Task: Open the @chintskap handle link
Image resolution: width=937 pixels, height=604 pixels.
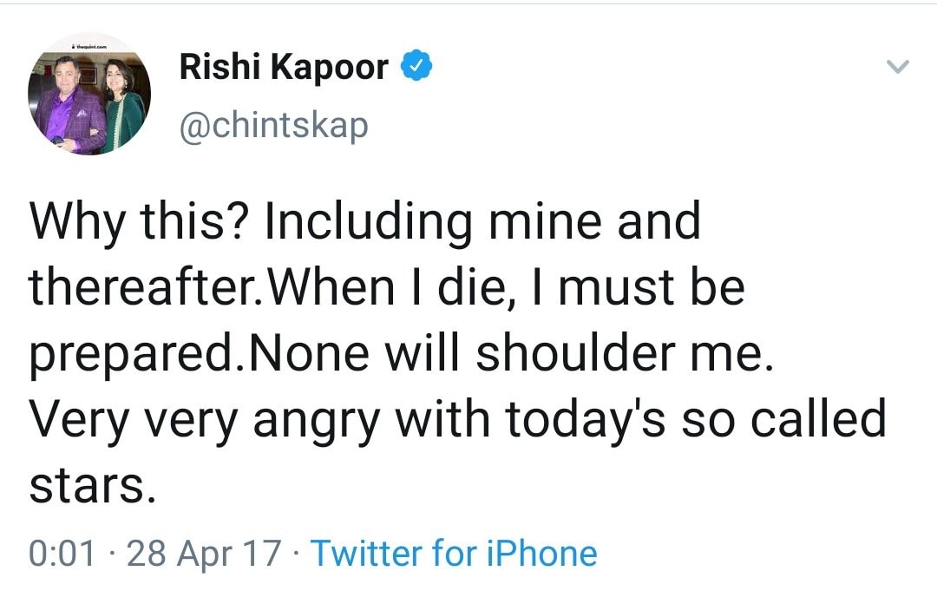Action: click(273, 126)
